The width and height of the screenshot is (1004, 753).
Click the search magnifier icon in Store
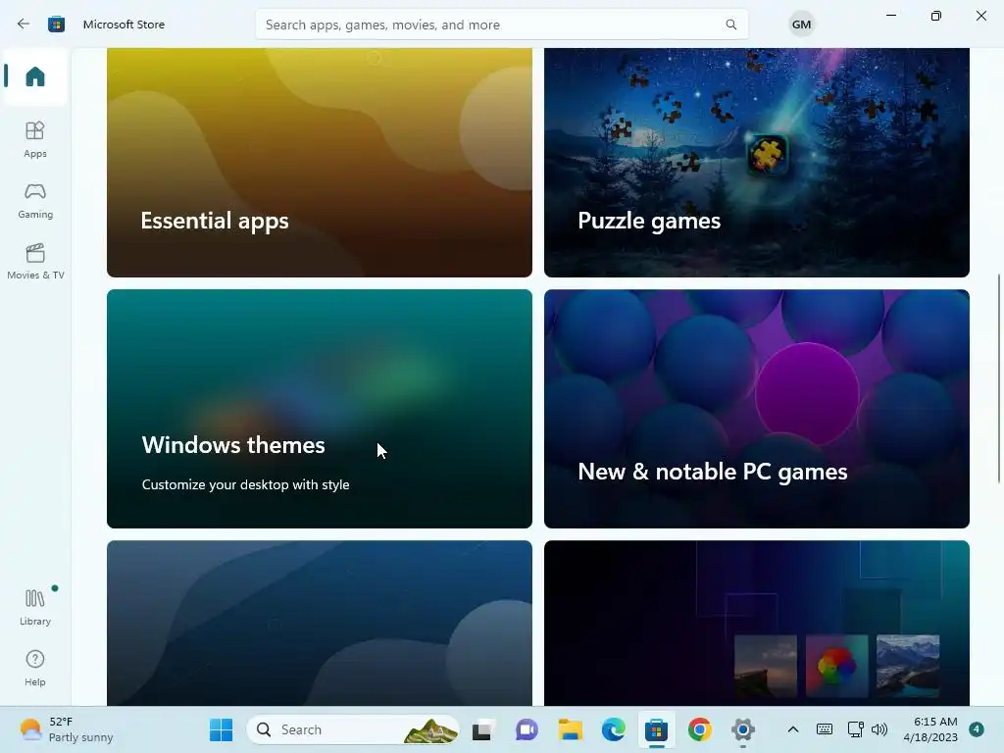tap(730, 25)
